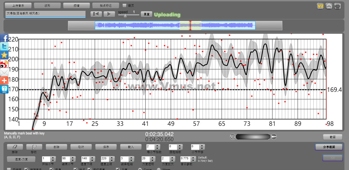Viewport: 349px width, 170px height.
Task: Click the Twitter share icon
Action: tap(4, 47)
